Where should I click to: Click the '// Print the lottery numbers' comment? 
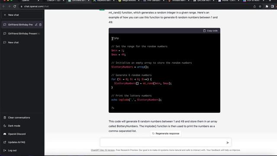132,96
